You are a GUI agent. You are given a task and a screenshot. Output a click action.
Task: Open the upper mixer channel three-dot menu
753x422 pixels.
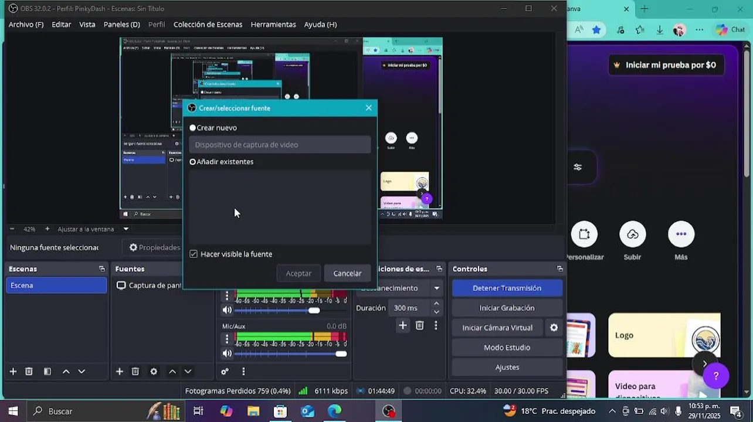coord(227,295)
